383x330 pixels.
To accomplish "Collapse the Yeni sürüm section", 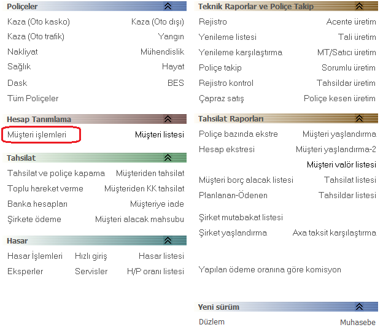I will [359, 307].
